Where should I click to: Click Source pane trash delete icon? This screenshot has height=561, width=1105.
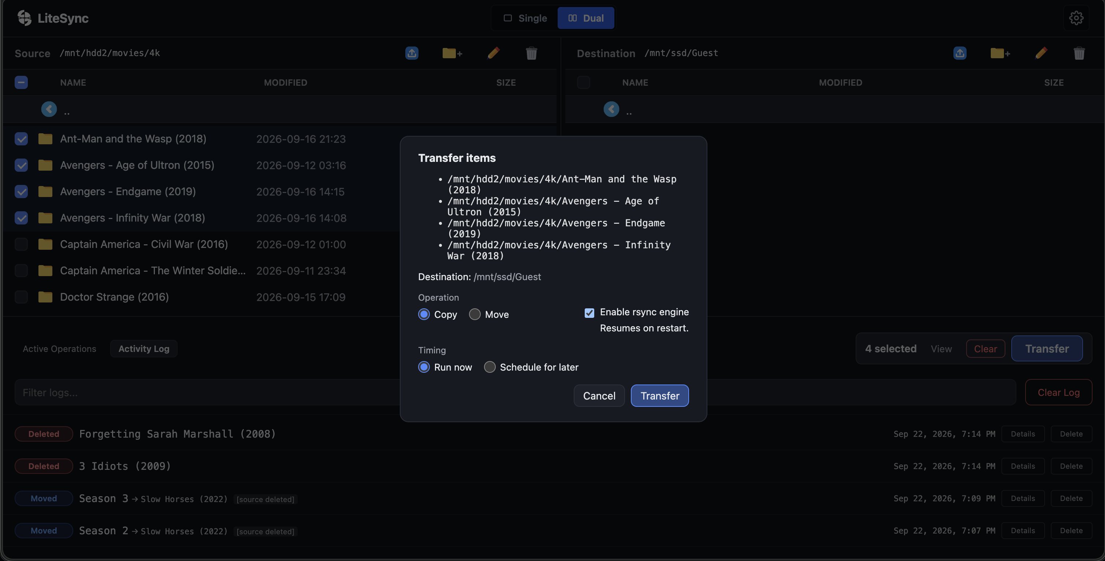(x=532, y=53)
